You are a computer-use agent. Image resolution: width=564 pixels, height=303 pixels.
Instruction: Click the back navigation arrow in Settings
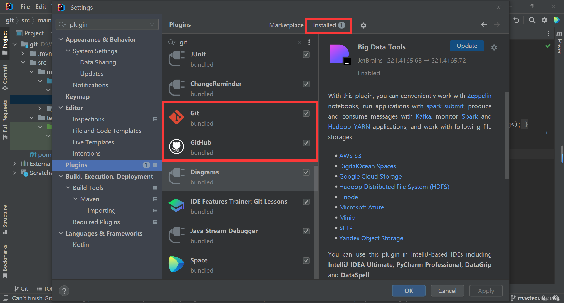click(484, 25)
